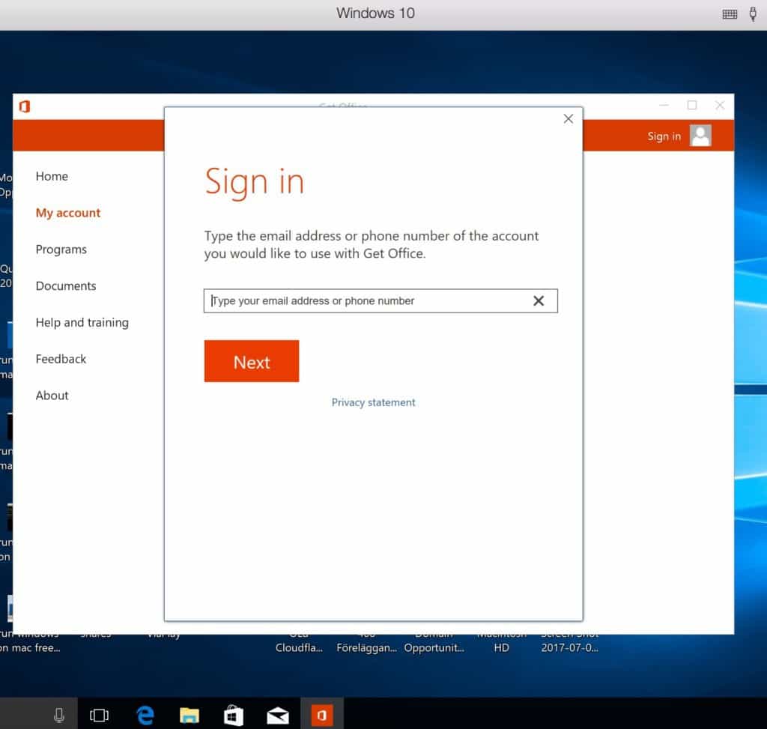
Task: Click the Next button
Action: [252, 361]
